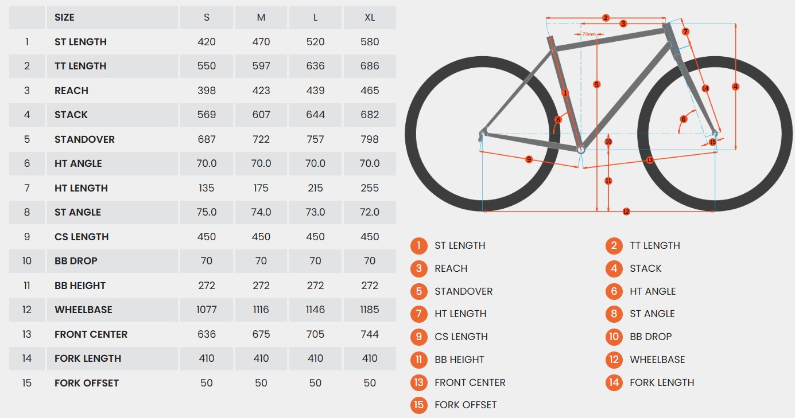Viewport: 795px width, 418px height.
Task: Click the wheelbase marker 12 below the bike diagram
Action: click(626, 212)
